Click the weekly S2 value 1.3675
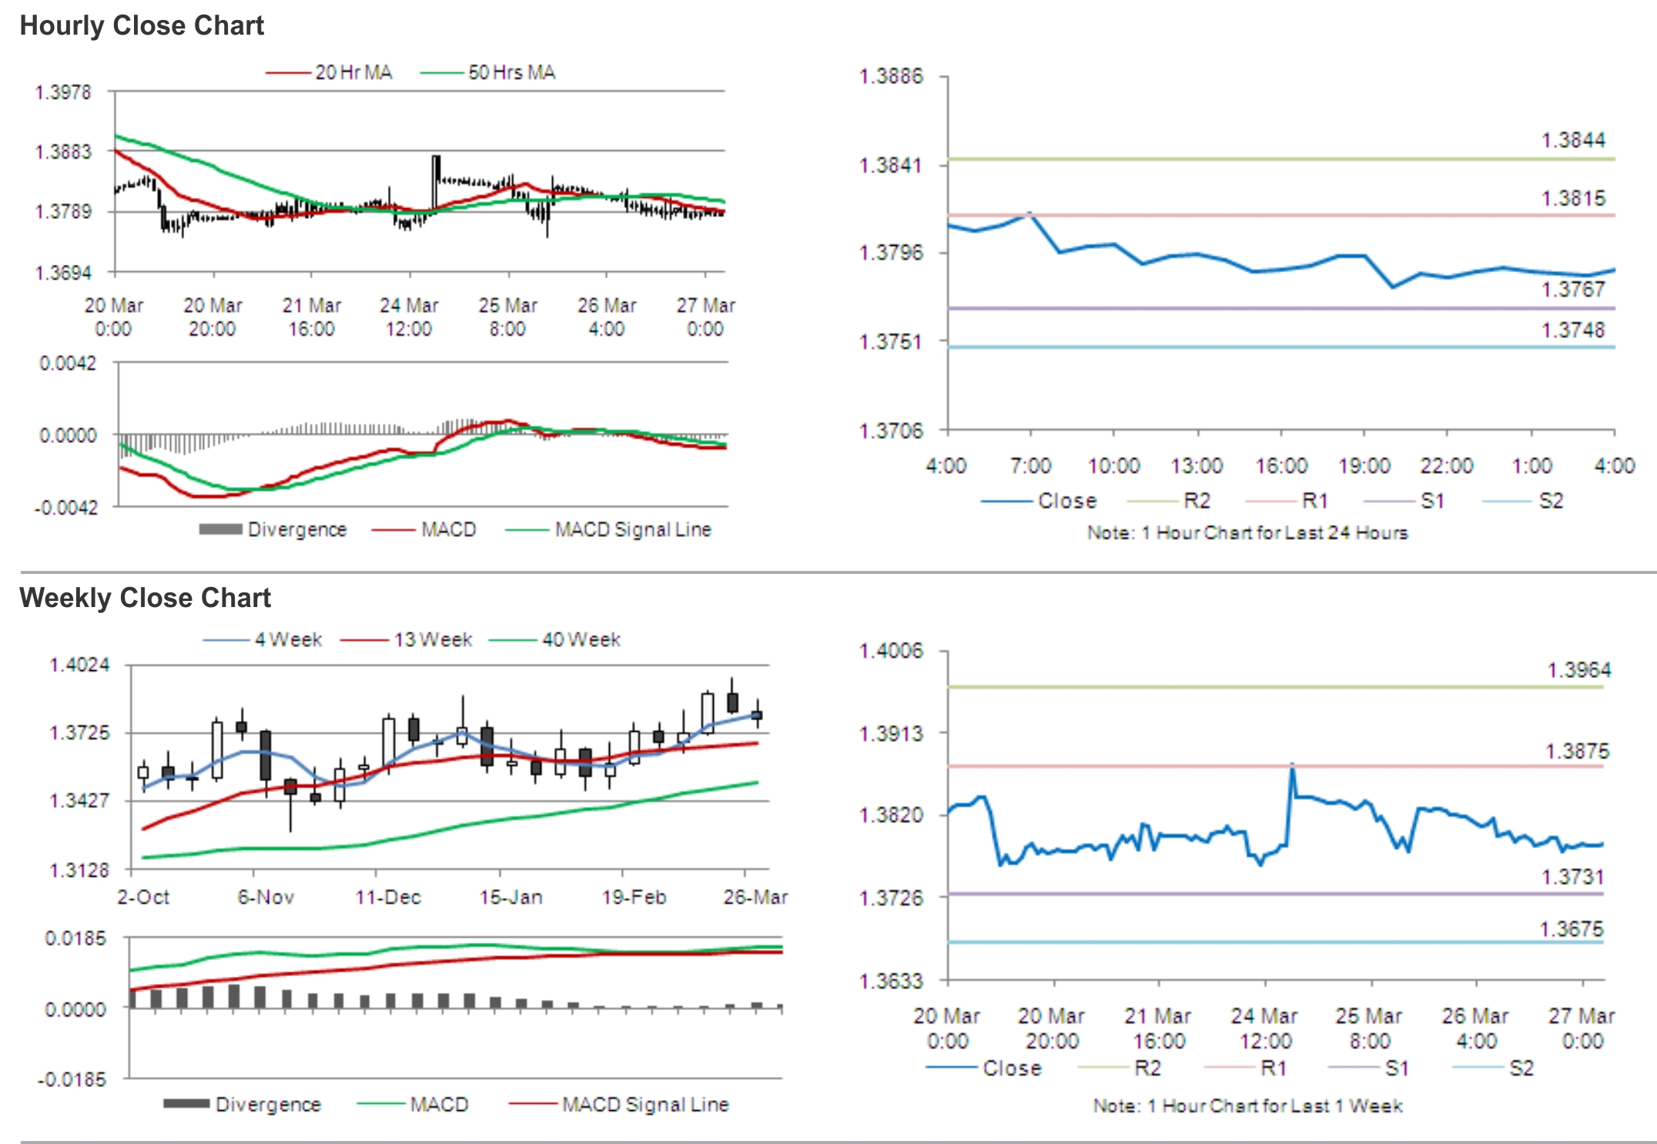 (1572, 928)
